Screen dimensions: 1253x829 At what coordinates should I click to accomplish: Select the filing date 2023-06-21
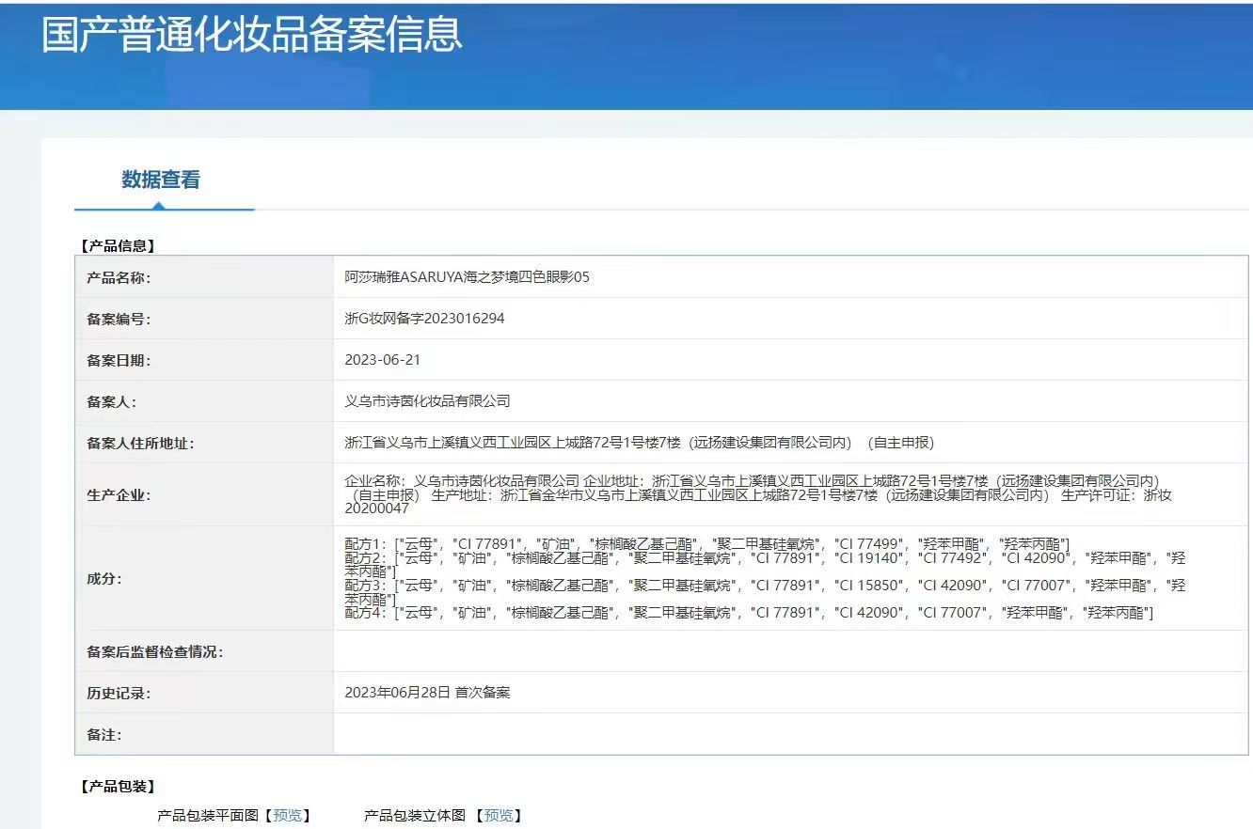(383, 360)
